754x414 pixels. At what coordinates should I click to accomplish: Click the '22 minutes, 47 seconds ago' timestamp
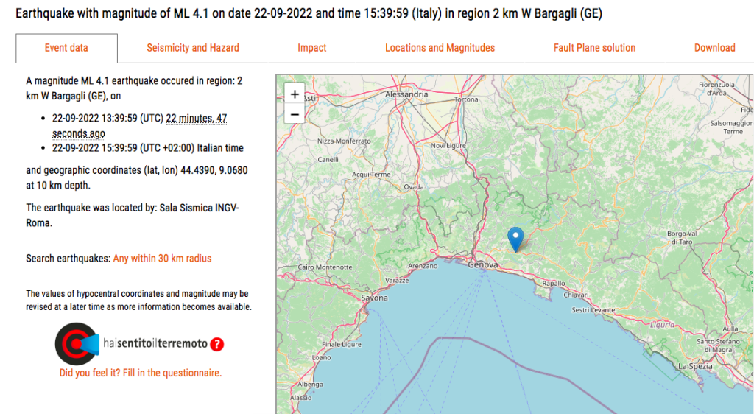click(196, 118)
